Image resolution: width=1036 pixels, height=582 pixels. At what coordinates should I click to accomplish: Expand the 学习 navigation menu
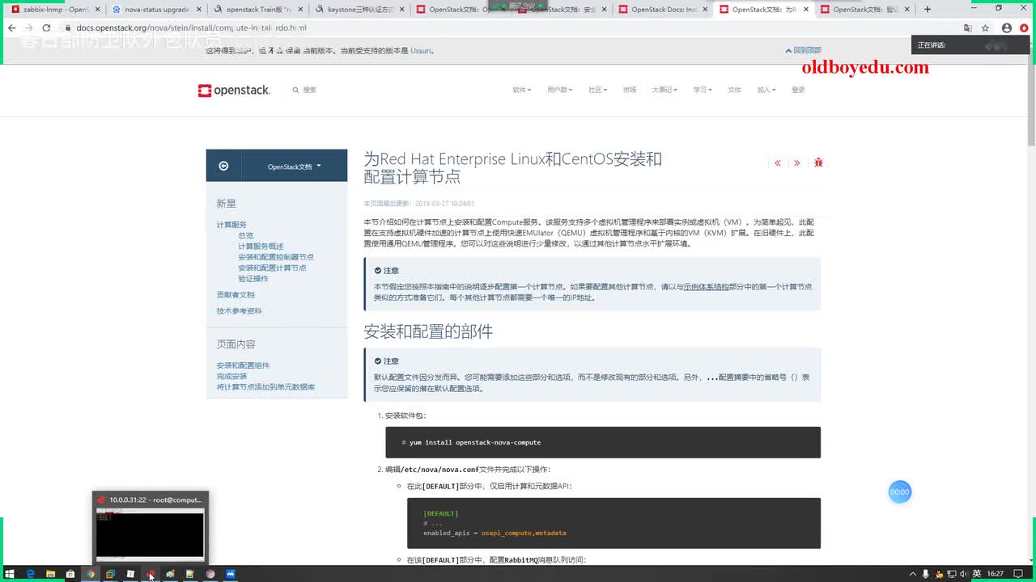702,90
